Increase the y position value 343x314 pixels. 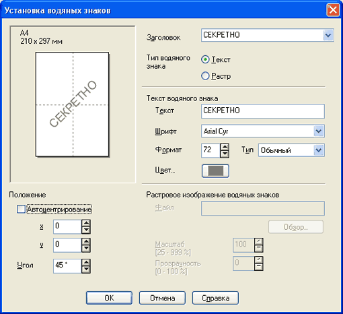(x=86, y=241)
